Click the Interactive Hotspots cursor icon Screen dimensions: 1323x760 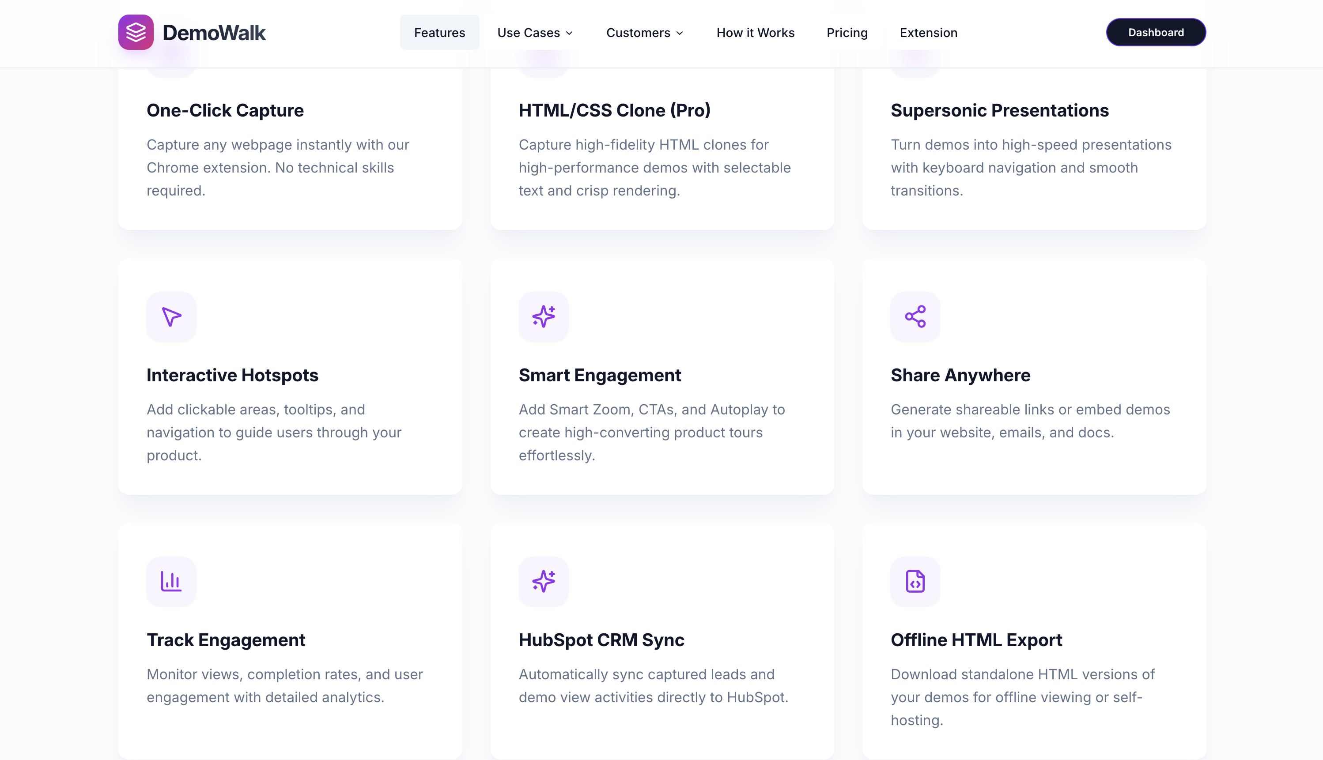pyautogui.click(x=171, y=316)
